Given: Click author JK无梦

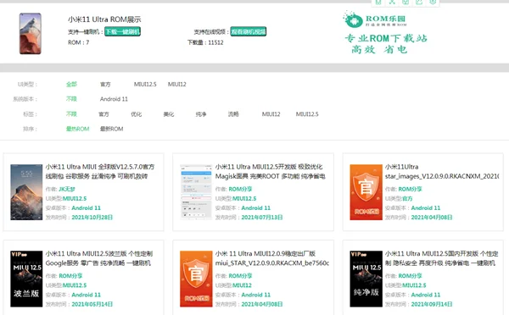Looking at the screenshot, I should [x=67, y=189].
